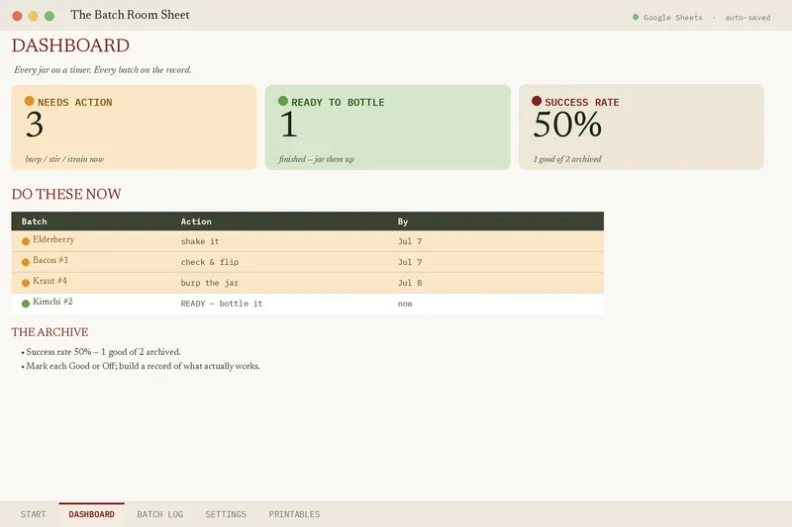Click the 'burp the jar' action cell
This screenshot has width=792, height=527.
(x=210, y=283)
